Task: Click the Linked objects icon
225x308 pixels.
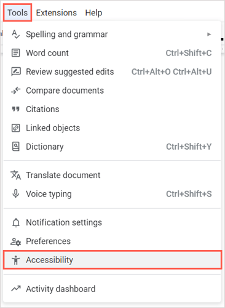Action: [x=16, y=128]
